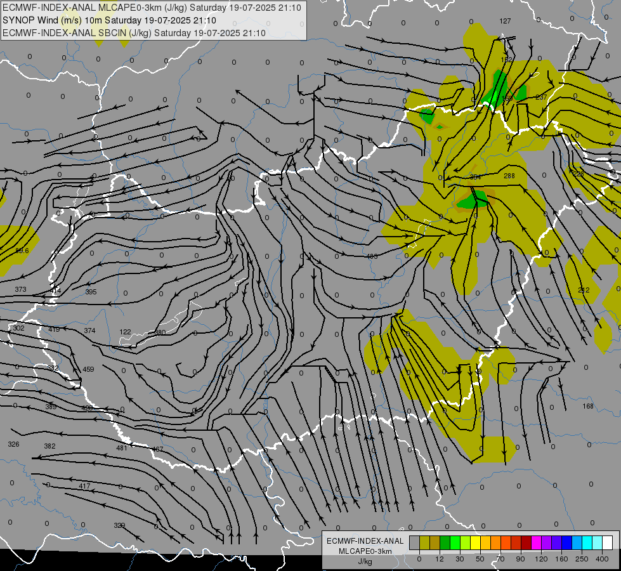621x571 pixels.
Task: Click the '250' legend scale label
Action: (582, 559)
